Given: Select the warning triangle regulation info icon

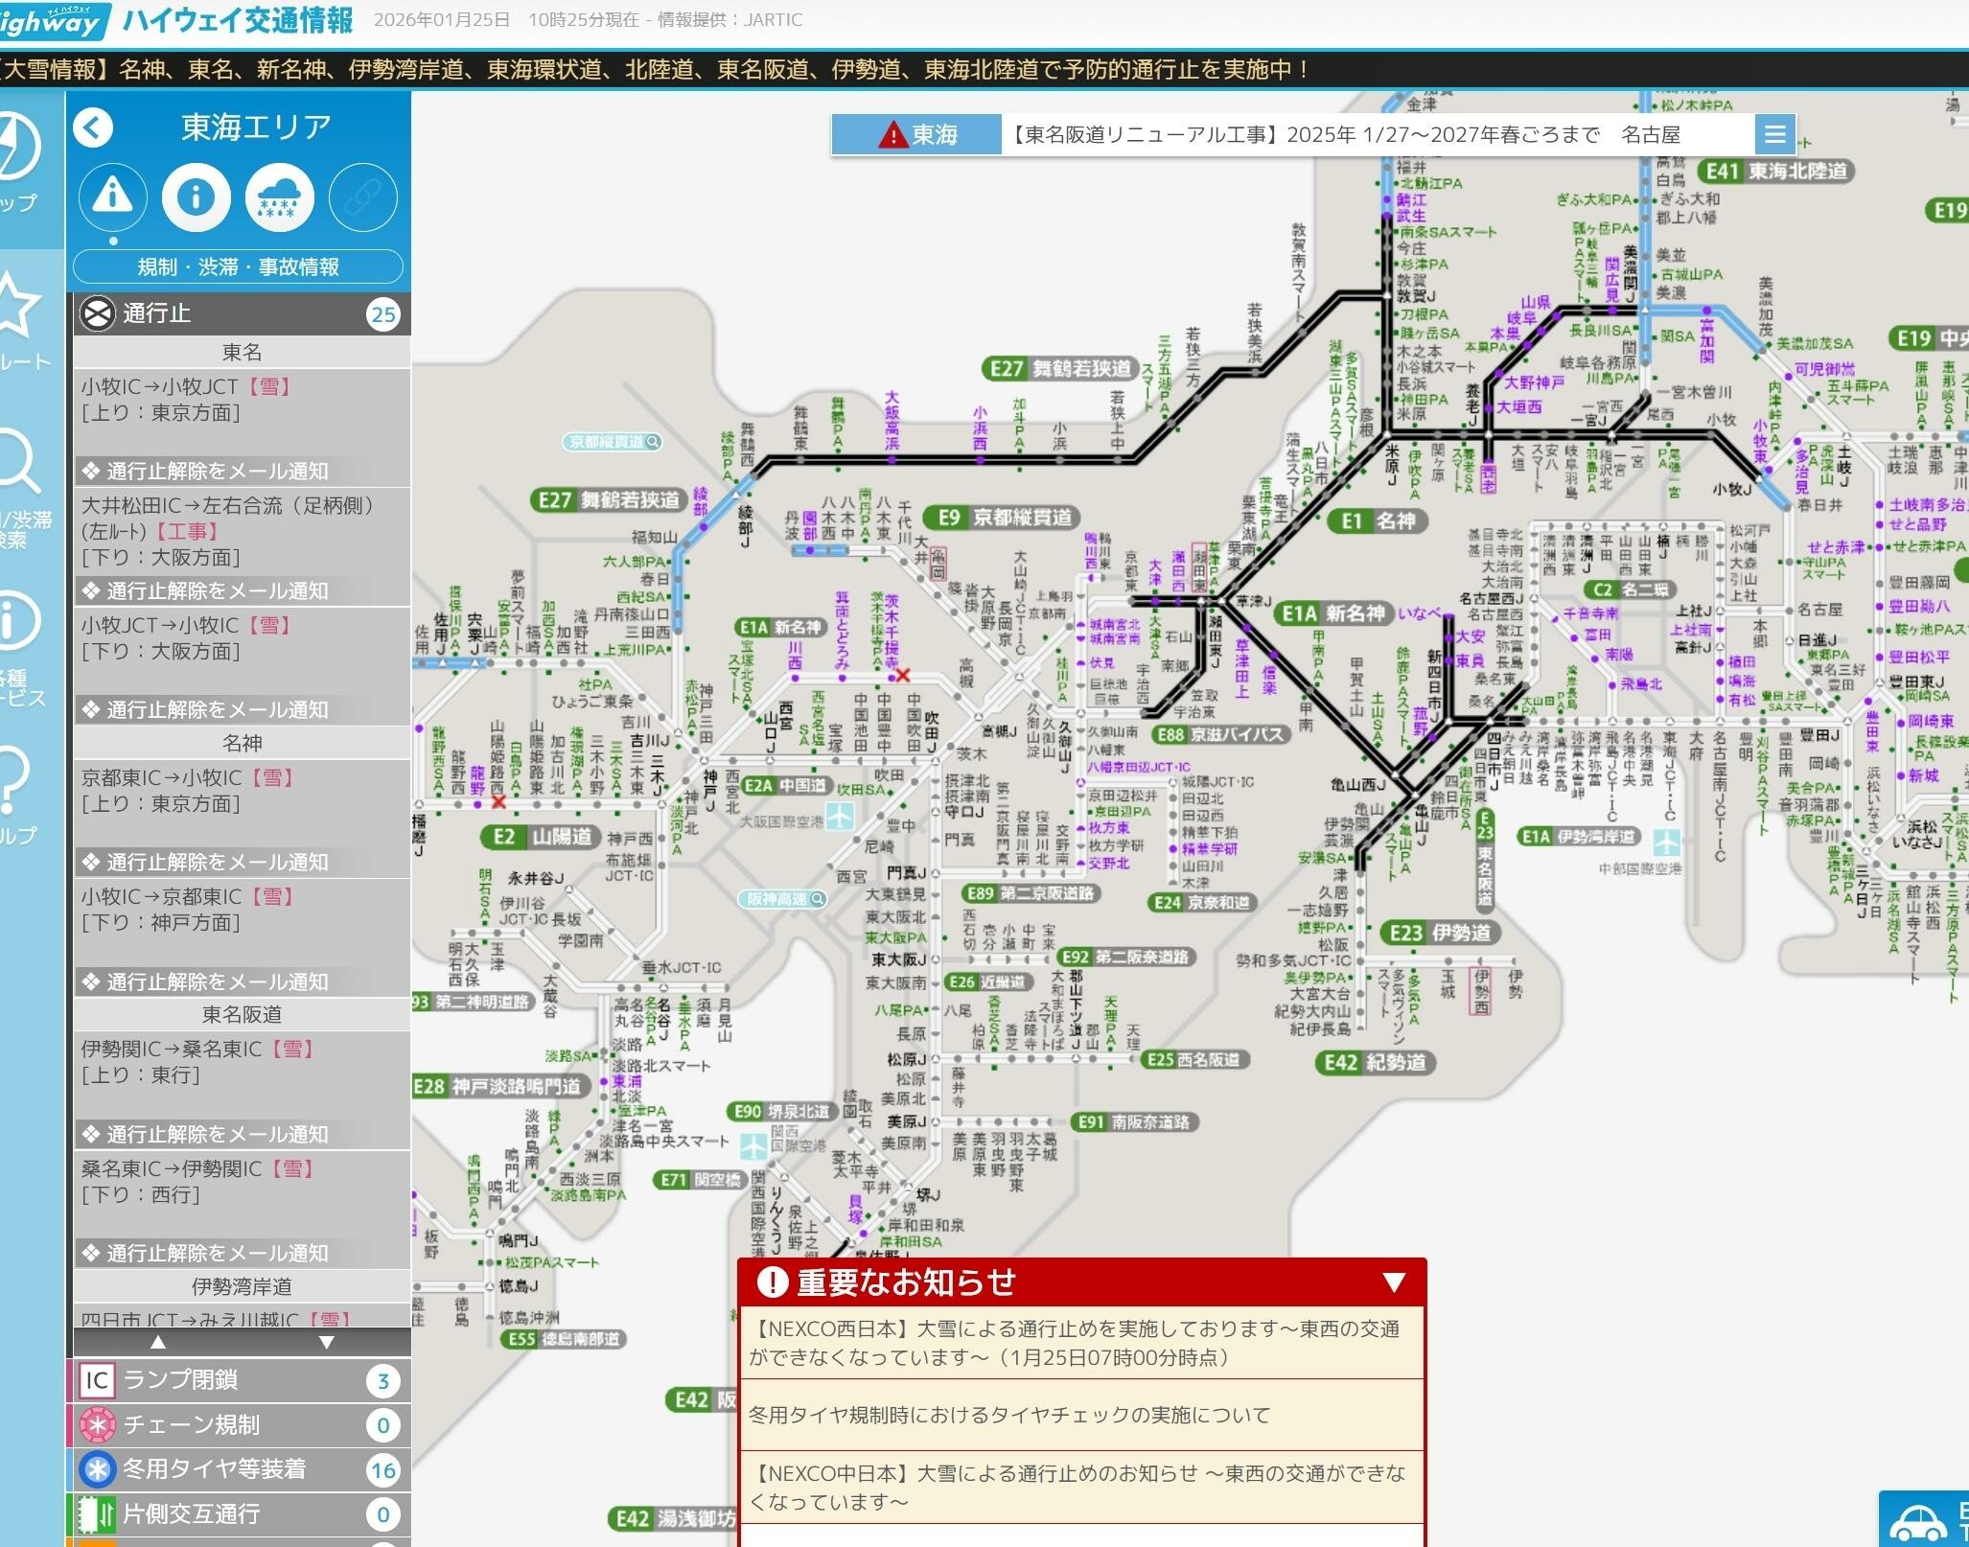Looking at the screenshot, I should (113, 197).
